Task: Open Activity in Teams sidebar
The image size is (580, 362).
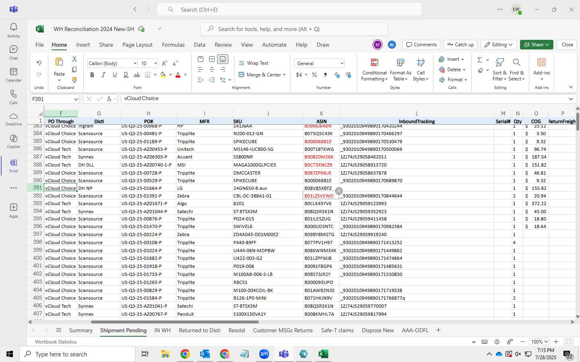Action: pyautogui.click(x=13, y=30)
